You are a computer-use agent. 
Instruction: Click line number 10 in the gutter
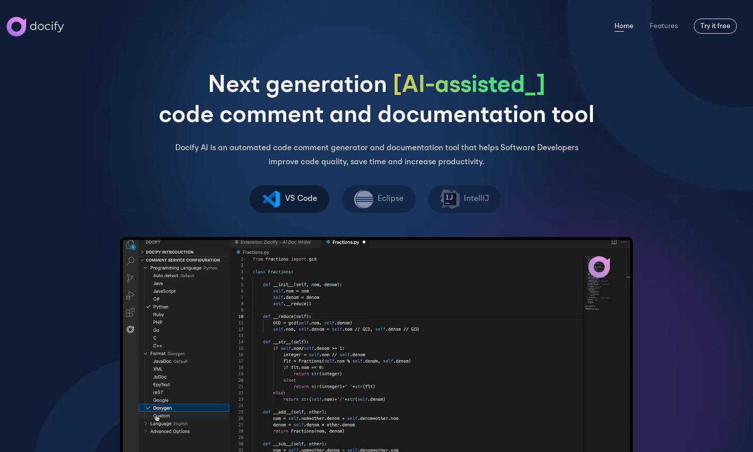click(x=241, y=316)
